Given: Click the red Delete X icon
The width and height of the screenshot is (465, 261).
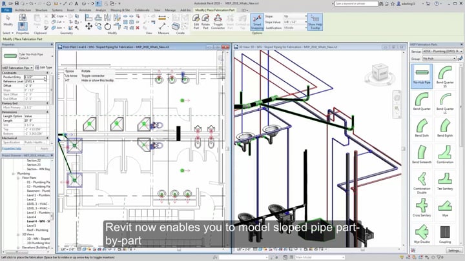Looking at the screenshot, I should [138, 28].
